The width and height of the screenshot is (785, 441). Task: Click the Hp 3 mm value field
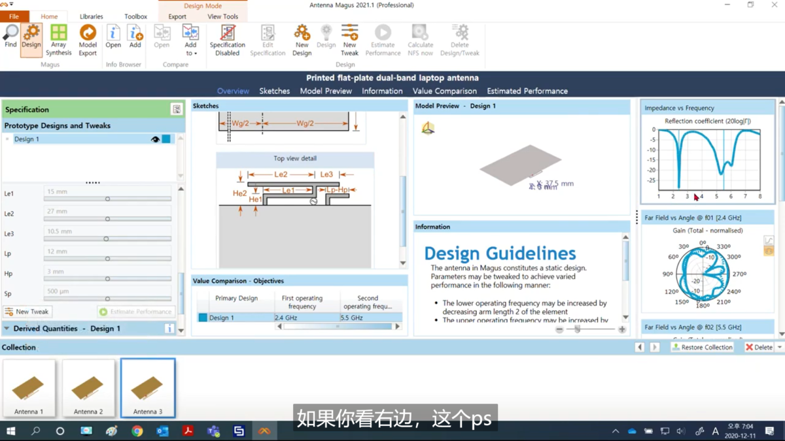pos(107,271)
